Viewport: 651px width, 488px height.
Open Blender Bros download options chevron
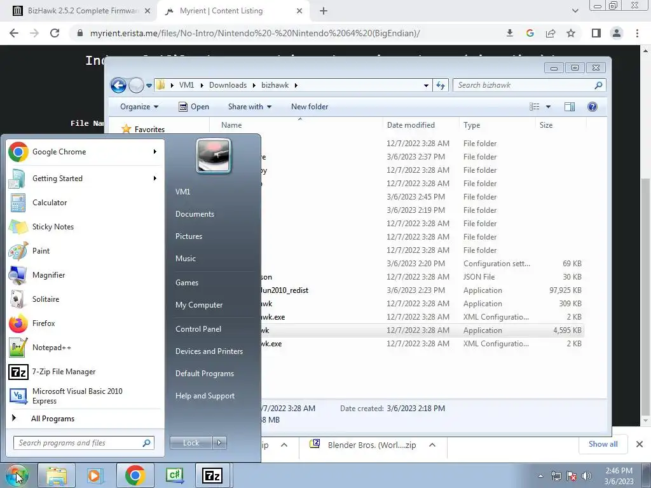click(x=432, y=445)
